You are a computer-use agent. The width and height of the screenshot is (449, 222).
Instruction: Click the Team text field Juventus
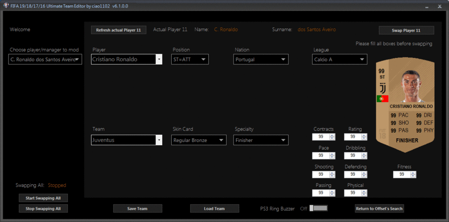click(123, 140)
